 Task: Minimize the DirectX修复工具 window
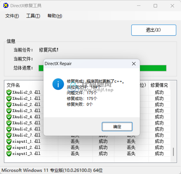tap(139, 6)
